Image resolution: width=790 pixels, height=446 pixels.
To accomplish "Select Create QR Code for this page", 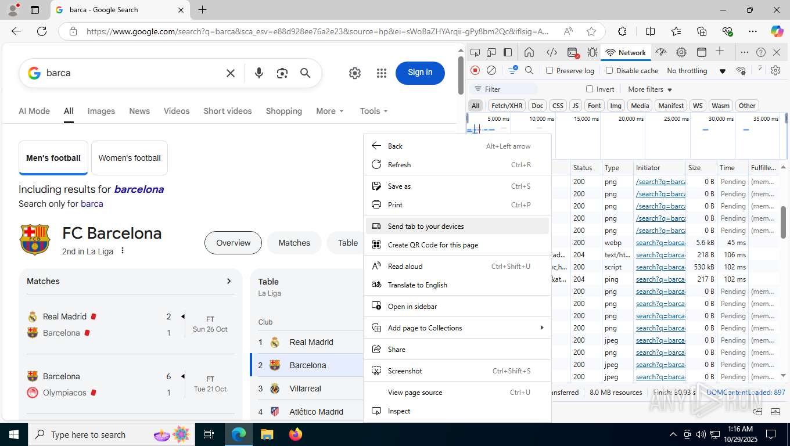I will [x=457, y=245].
